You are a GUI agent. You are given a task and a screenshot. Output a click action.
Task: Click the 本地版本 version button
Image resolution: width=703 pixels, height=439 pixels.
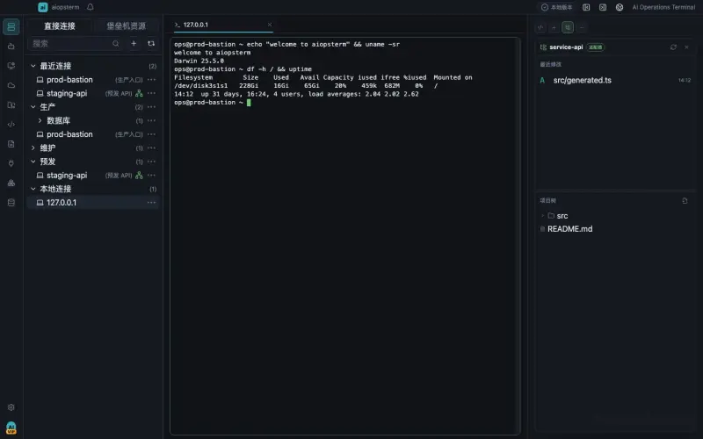click(x=556, y=7)
